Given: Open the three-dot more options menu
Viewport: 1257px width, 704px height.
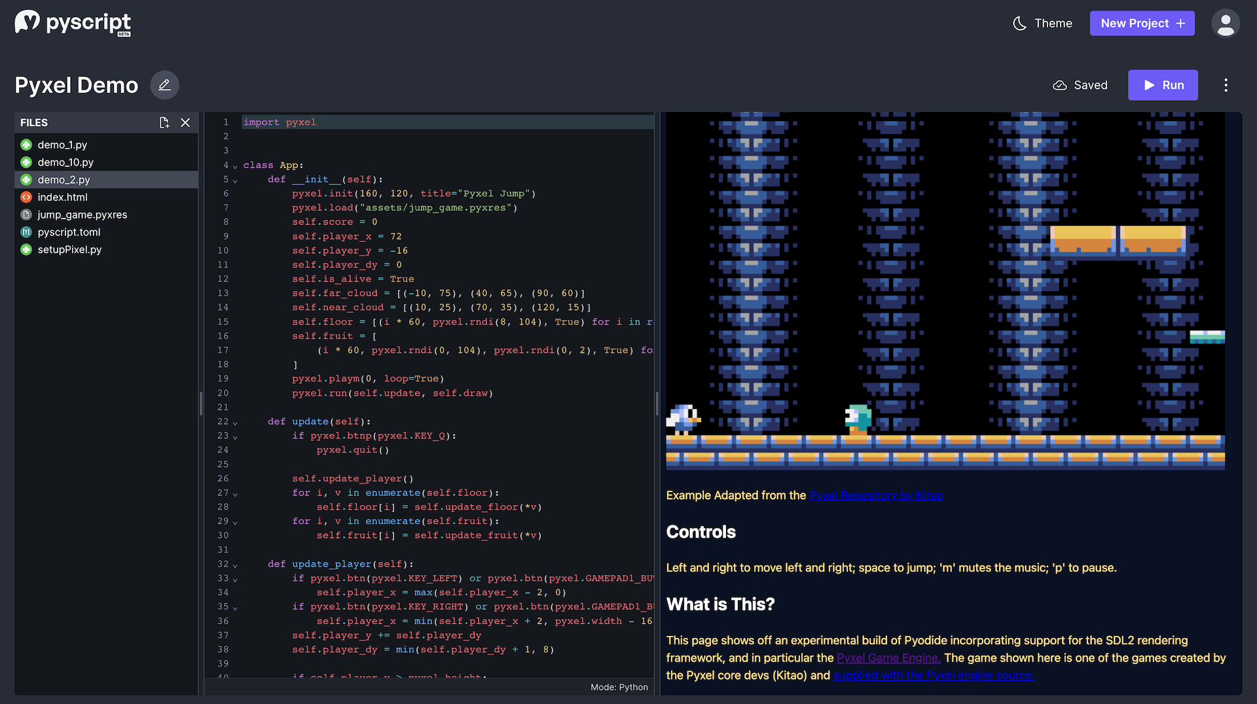Looking at the screenshot, I should click(1226, 85).
